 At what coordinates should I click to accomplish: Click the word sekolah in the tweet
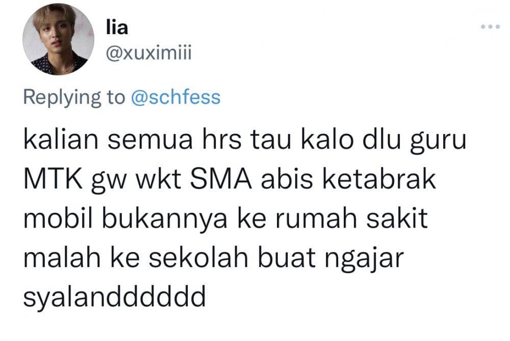(198, 258)
